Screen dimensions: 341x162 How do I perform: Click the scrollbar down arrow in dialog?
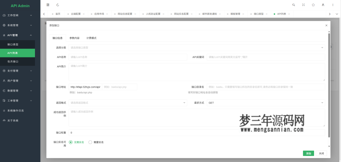(x=329, y=146)
